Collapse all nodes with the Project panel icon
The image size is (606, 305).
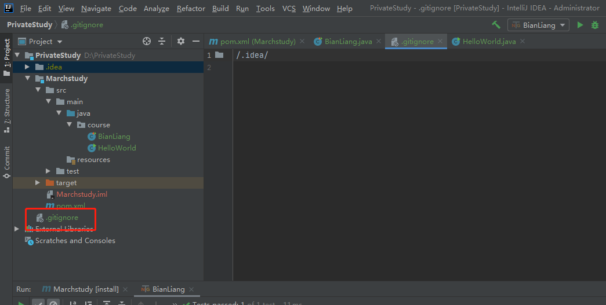162,41
